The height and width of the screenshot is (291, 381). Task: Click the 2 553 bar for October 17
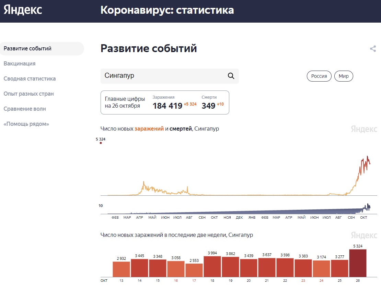[x=194, y=270]
